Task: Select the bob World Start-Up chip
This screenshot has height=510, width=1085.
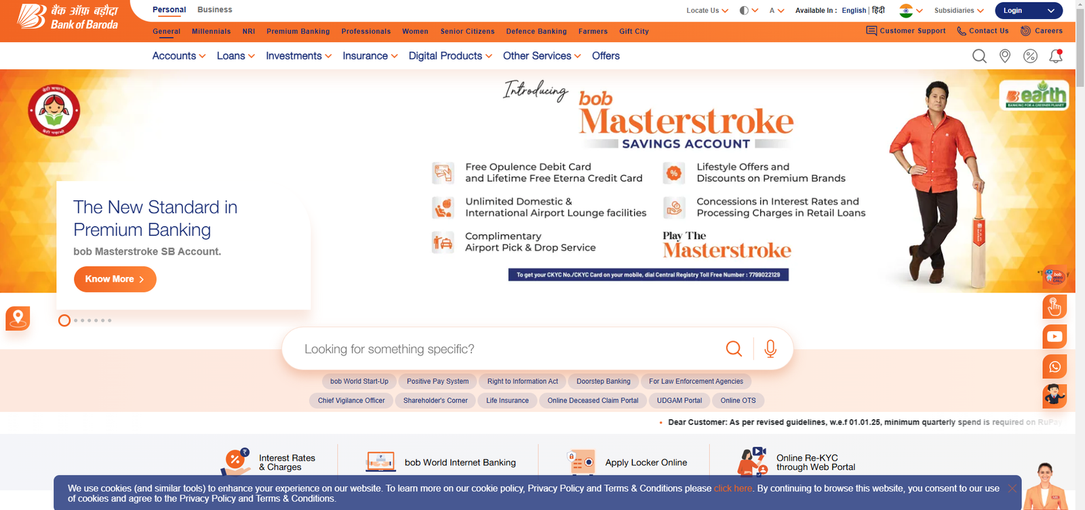Action: (359, 381)
